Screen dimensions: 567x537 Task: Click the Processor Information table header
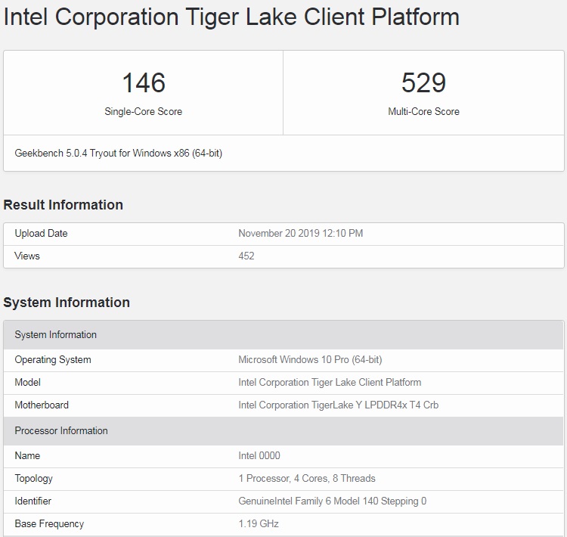(x=283, y=431)
